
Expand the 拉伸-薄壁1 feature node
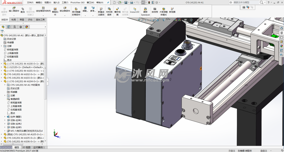5,116
